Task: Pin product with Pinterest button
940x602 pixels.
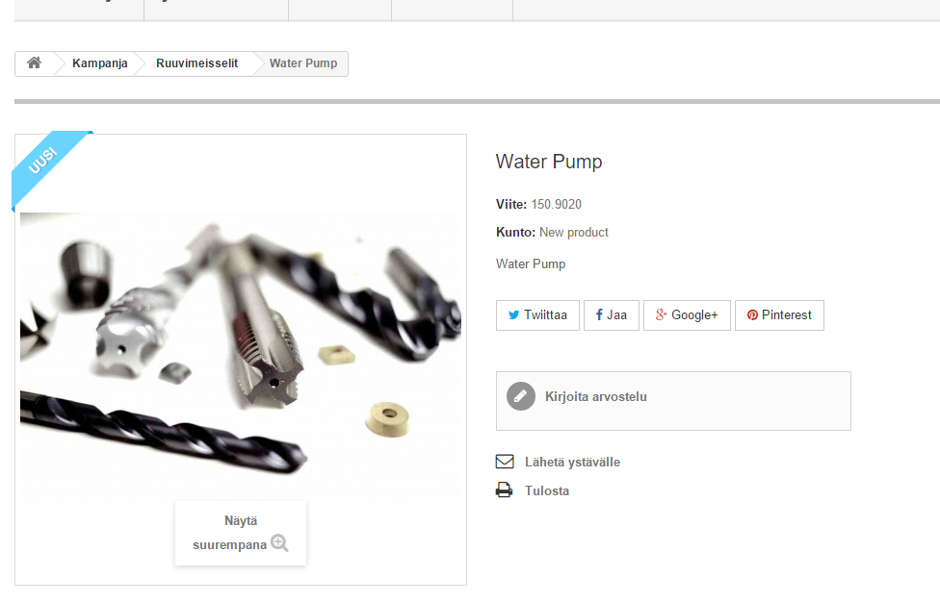Action: [x=779, y=315]
